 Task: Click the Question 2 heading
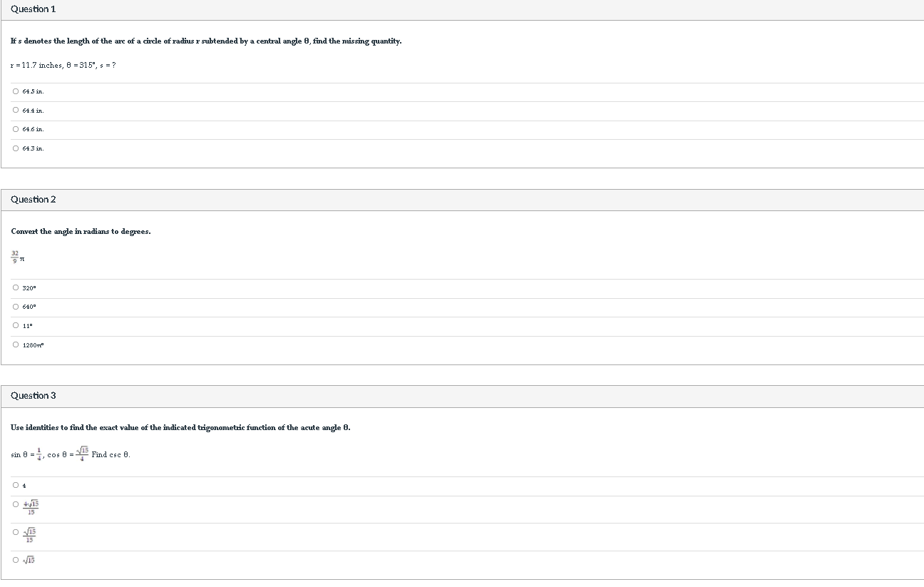tap(34, 200)
